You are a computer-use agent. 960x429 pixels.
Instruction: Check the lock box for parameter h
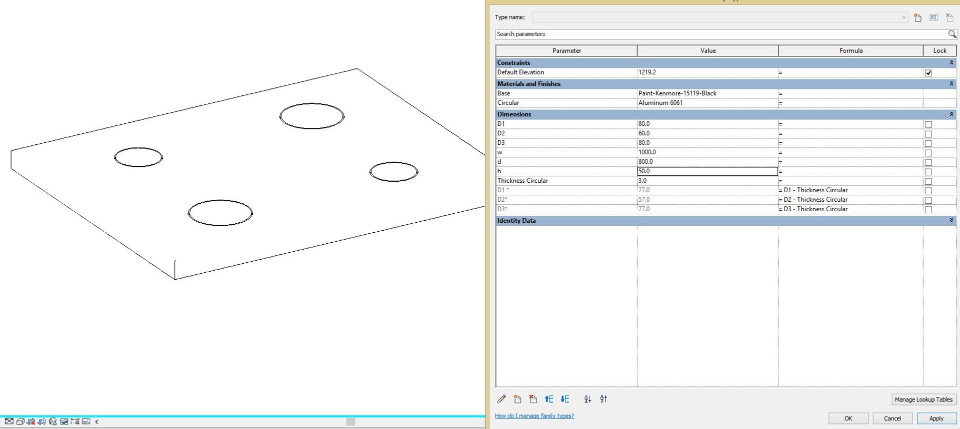(x=928, y=172)
